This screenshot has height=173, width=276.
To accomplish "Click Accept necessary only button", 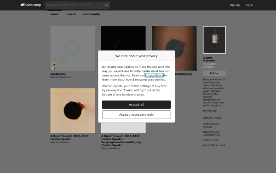I will pos(137,114).
